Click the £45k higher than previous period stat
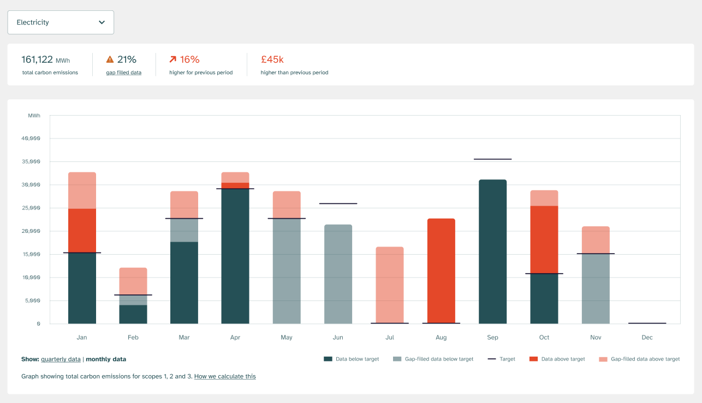 point(272,59)
